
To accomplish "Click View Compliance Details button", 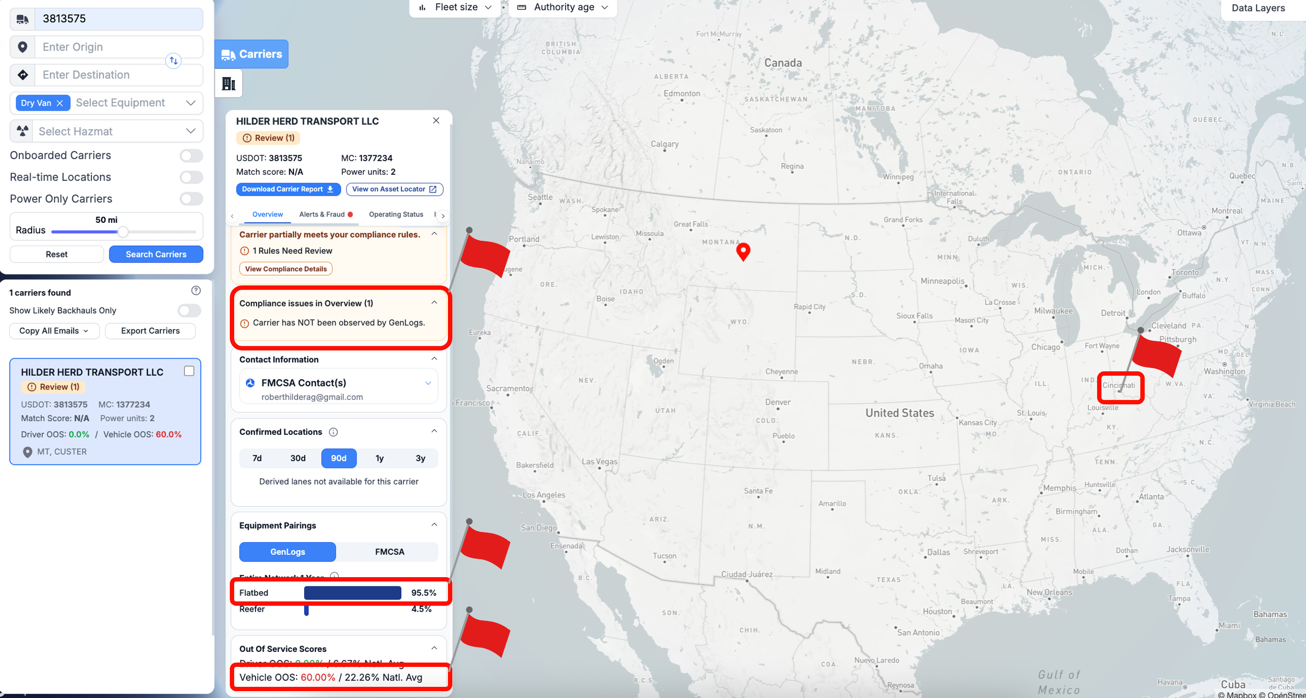I will pyautogui.click(x=285, y=269).
